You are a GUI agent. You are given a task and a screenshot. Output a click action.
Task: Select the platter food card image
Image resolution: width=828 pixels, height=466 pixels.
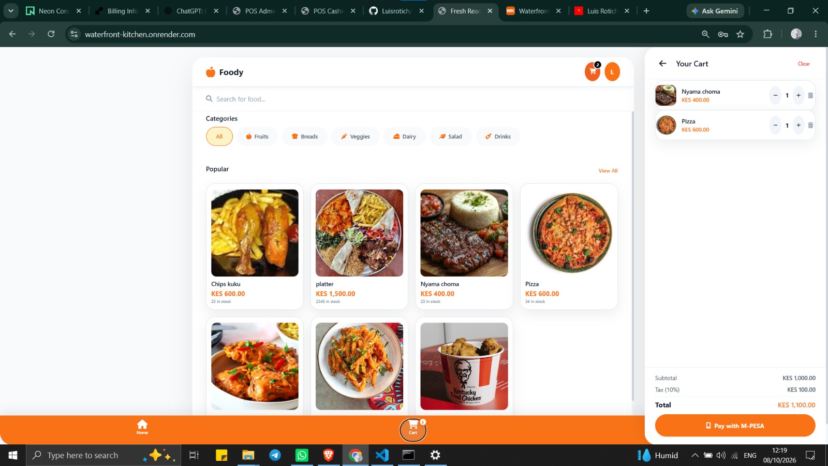pos(359,233)
